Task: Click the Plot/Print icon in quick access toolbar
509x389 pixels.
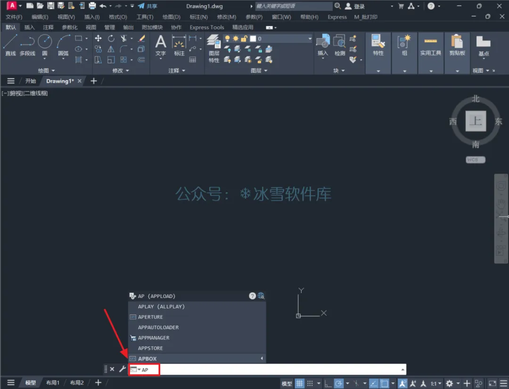Action: [92, 6]
